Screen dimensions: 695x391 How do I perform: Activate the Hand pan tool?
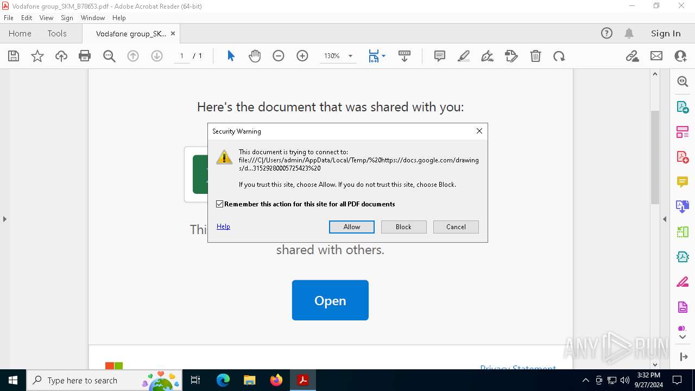coord(255,56)
